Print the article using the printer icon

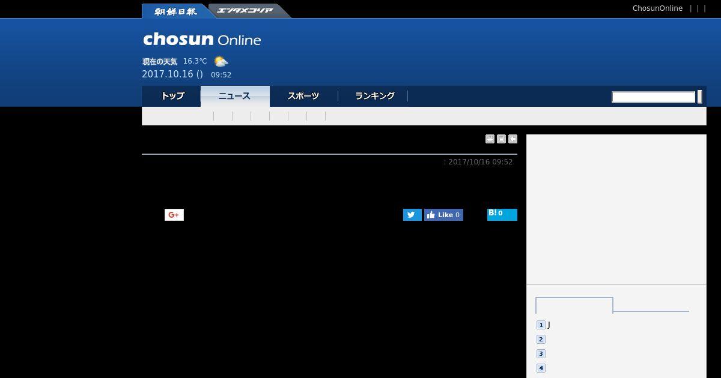tap(490, 139)
